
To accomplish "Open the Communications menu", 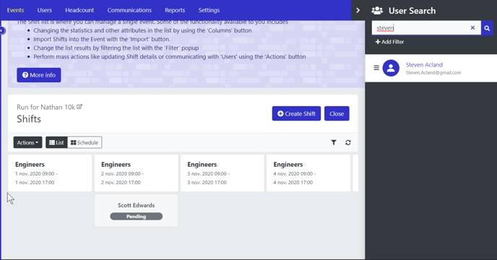I will coord(129,10).
